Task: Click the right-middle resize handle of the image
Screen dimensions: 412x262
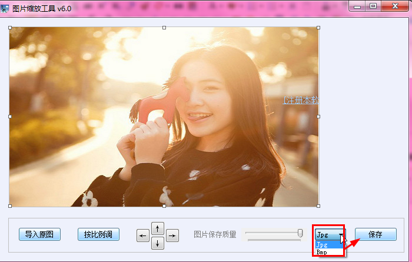Action: pos(318,117)
